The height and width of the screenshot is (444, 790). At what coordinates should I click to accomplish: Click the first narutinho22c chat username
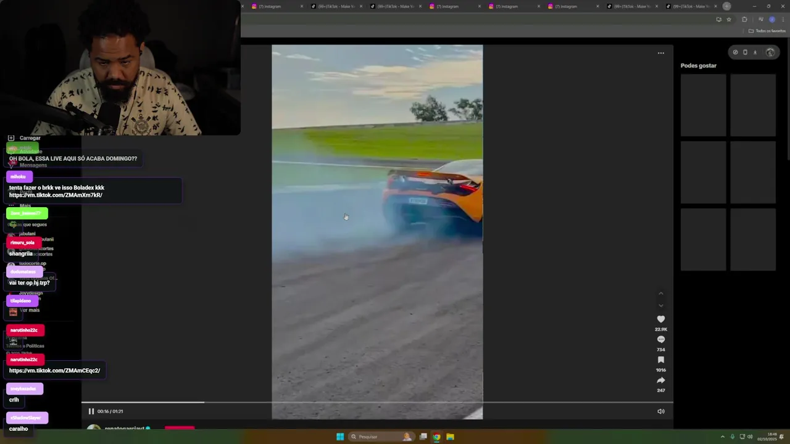click(x=24, y=331)
